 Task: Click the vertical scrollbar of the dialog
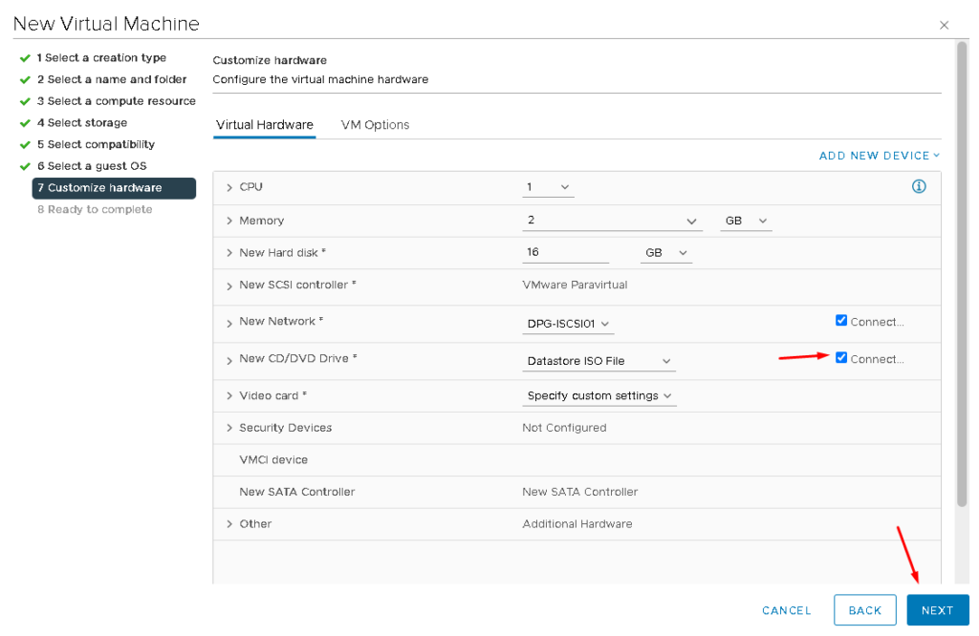point(962,286)
